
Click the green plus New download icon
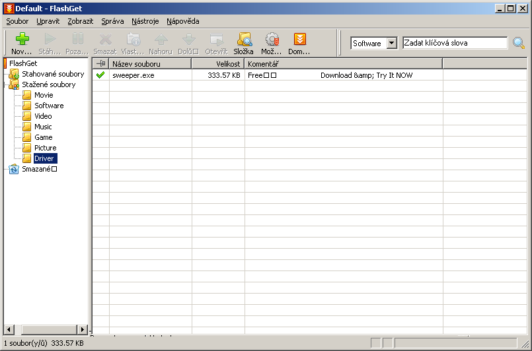[x=22, y=39]
